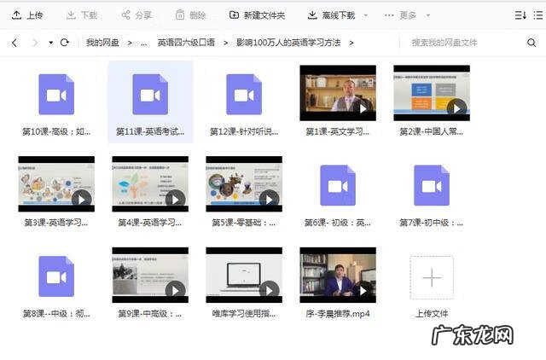Click the search magnifier icon
Viewport: 546px width, 360px height.
531,43
